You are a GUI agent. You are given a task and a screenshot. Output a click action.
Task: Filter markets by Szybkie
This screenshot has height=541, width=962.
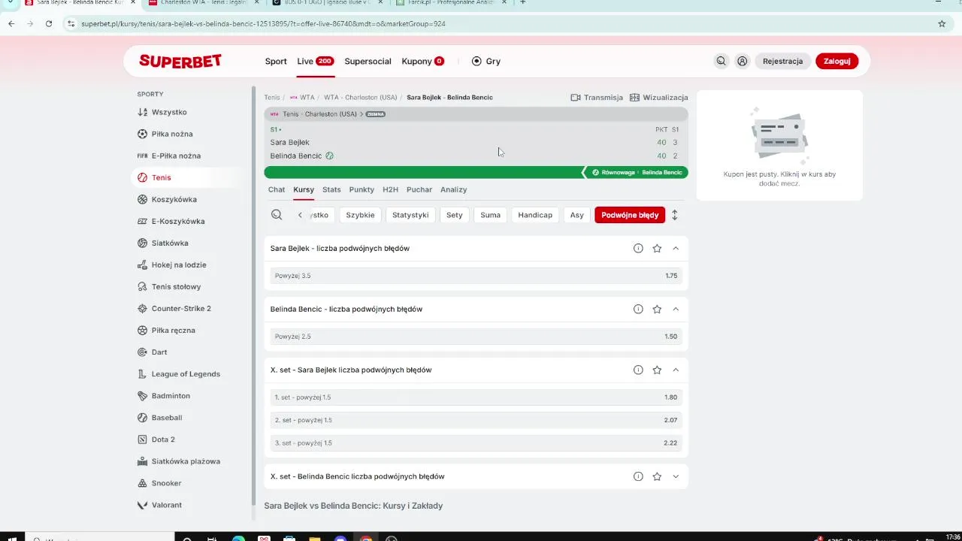click(360, 215)
